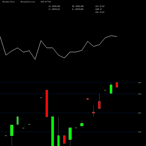Click the 'OC: 0.53' reading

(x=100, y=6)
